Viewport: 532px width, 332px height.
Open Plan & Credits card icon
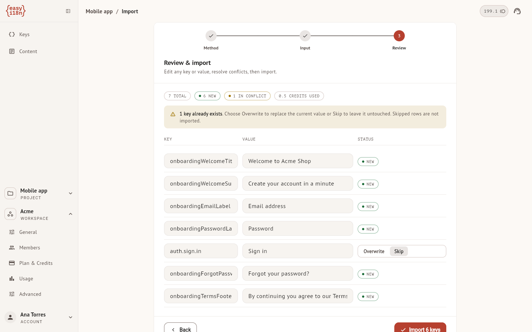pos(12,263)
